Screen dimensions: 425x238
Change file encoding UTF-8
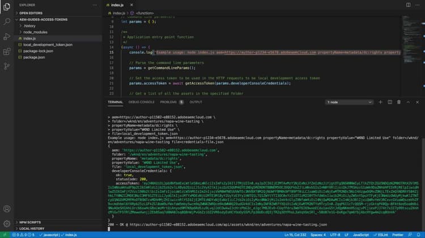coord(335,235)
